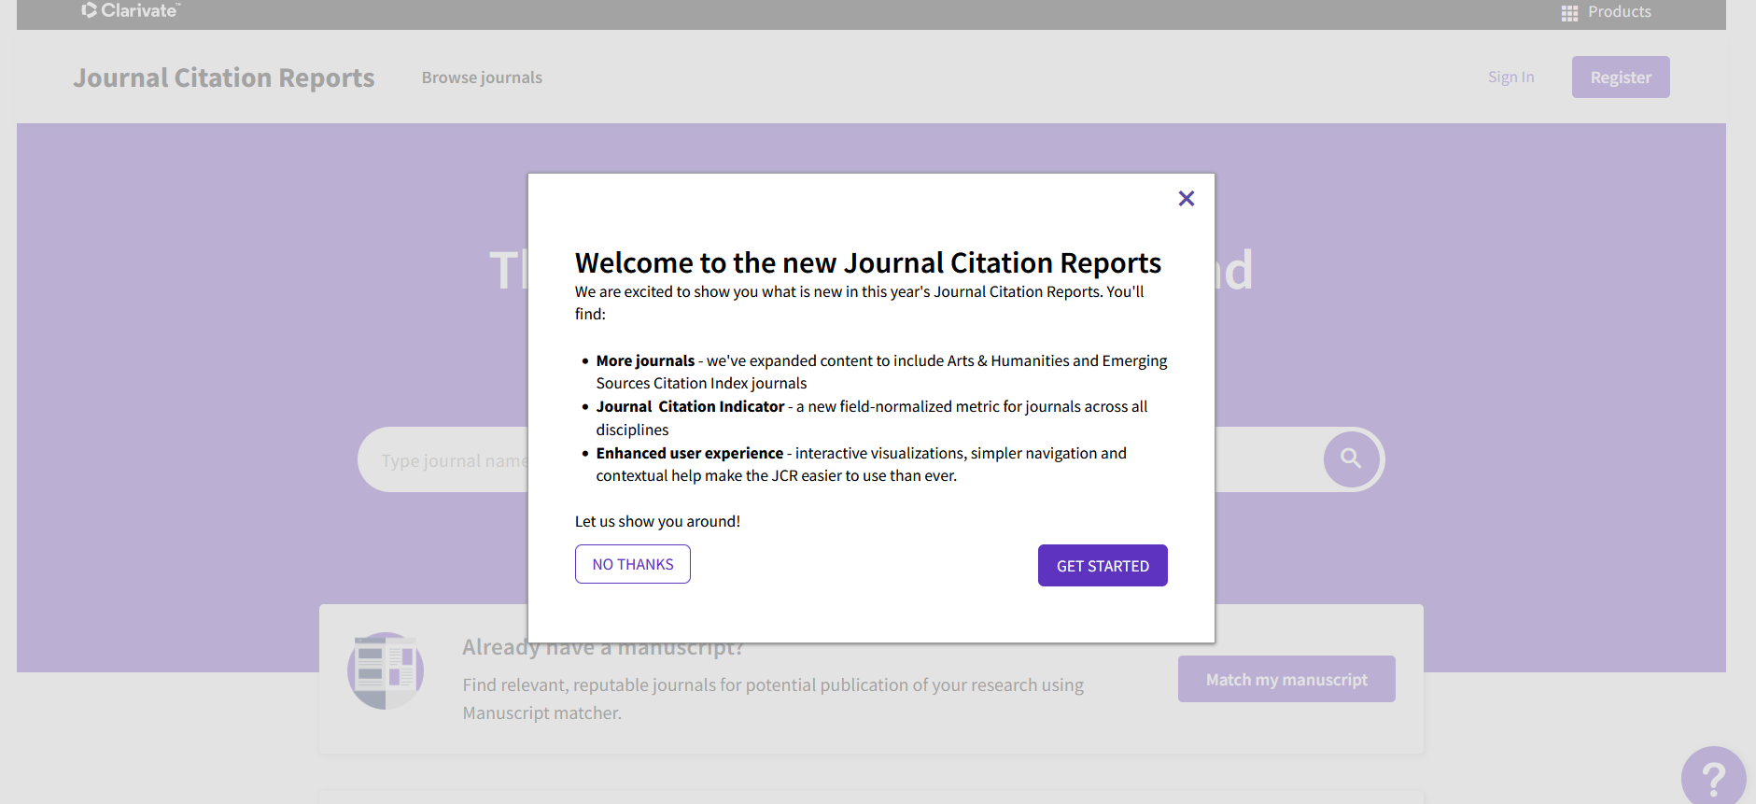The height and width of the screenshot is (804, 1756).
Task: Click the manuscript matcher illustration icon
Action: [386, 670]
